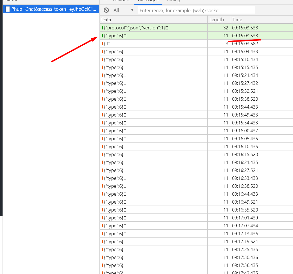293x274 pixels.
Task: Click the green send arrow on protocol message
Action: click(x=103, y=28)
